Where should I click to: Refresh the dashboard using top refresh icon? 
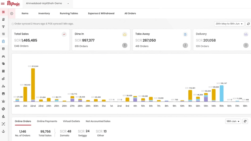click(248, 24)
